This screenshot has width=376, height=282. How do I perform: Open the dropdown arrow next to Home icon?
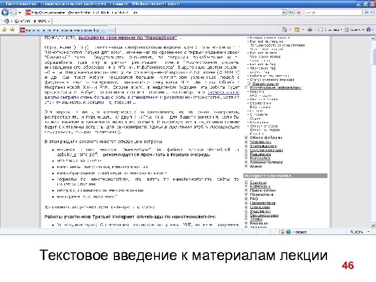coord(290,30)
